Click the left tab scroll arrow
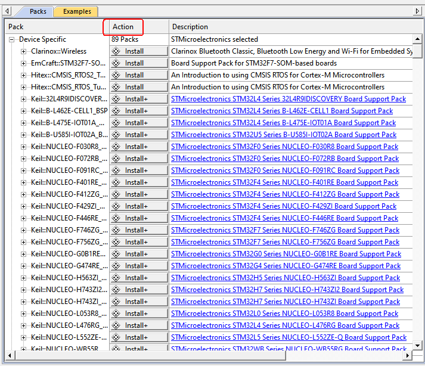This screenshot has width=425, height=366. [7, 11]
